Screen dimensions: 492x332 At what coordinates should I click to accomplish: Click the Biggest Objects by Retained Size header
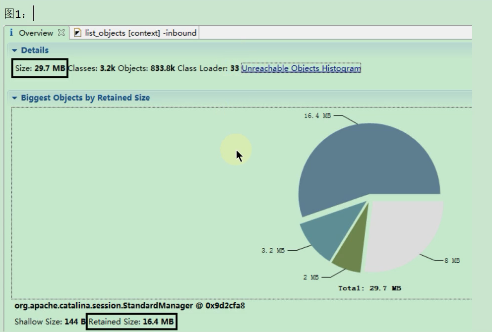point(85,98)
